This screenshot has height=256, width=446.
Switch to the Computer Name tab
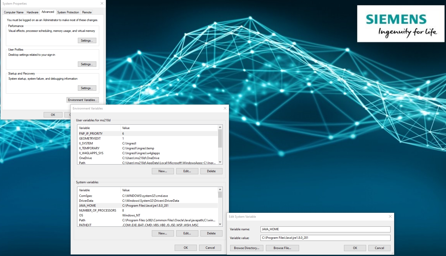point(14,12)
